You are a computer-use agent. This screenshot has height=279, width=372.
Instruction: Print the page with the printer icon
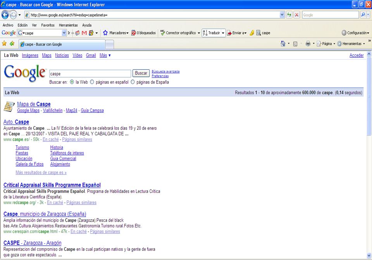[308, 44]
